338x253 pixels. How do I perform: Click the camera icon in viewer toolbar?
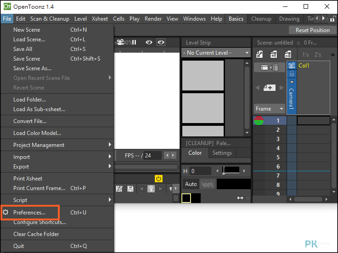coord(120,42)
